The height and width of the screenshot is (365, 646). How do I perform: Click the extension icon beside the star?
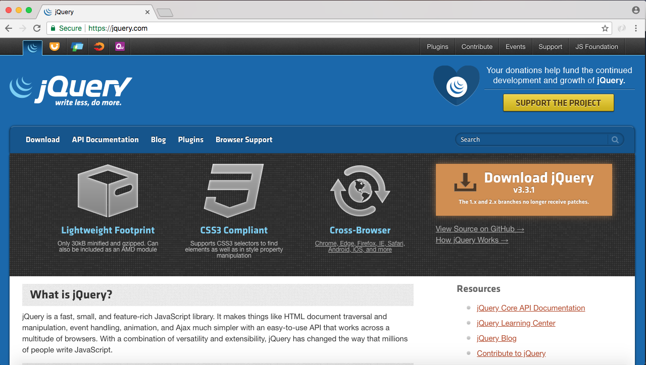[622, 28]
